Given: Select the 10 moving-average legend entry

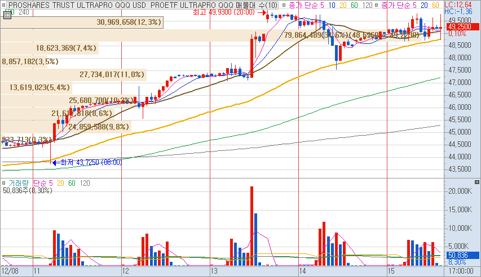Looking at the screenshot, I should 332,5.
